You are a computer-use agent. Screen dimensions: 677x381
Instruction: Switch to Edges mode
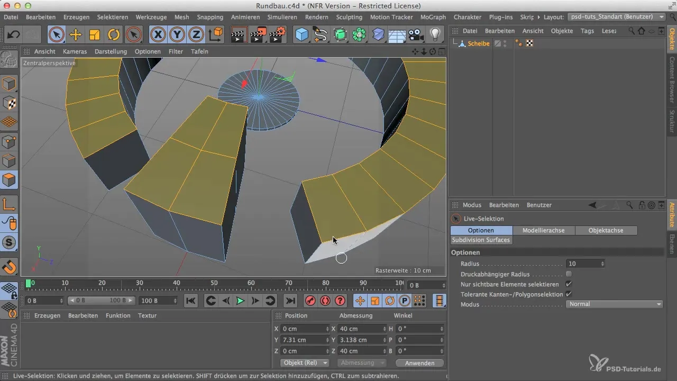10,161
